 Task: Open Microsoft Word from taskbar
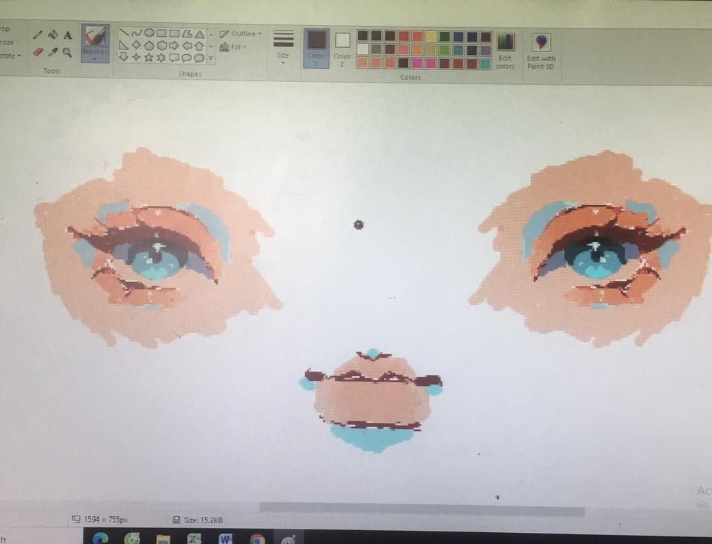[x=226, y=538]
